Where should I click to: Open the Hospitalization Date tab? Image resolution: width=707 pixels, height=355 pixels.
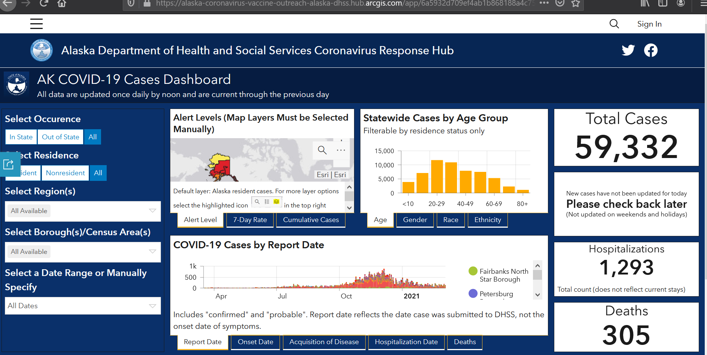(406, 342)
